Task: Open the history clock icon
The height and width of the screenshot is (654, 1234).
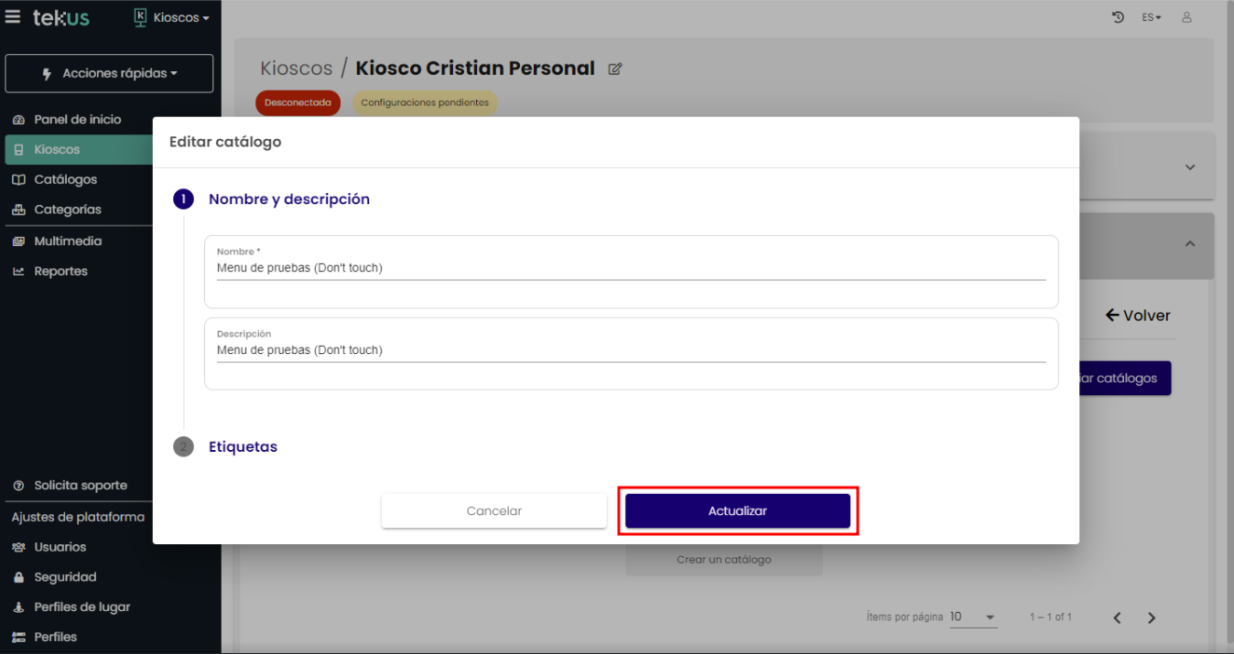Action: tap(1118, 17)
